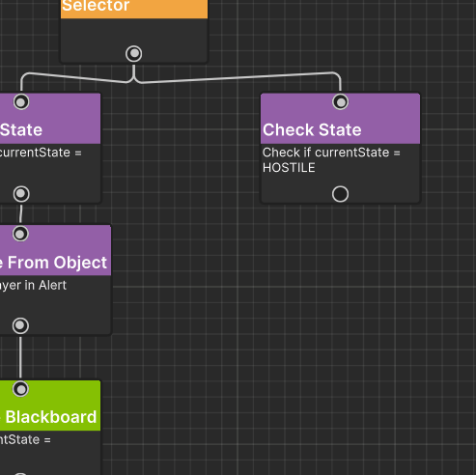Click output port on left State node

click(21, 194)
